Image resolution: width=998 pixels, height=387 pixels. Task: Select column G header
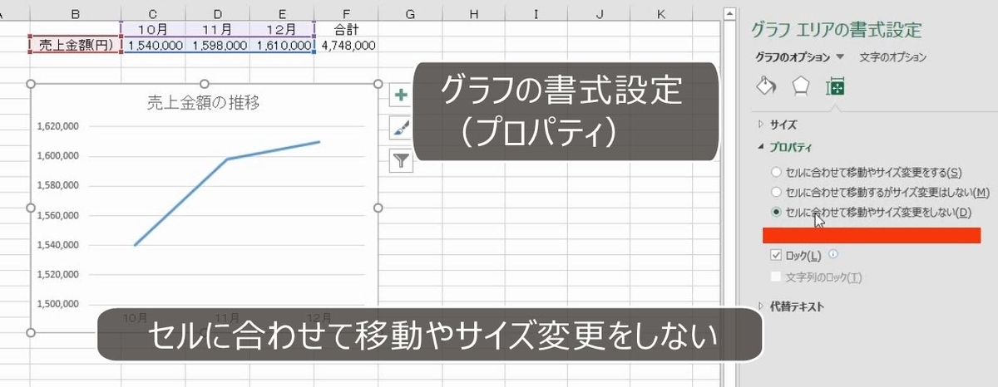[x=410, y=14]
